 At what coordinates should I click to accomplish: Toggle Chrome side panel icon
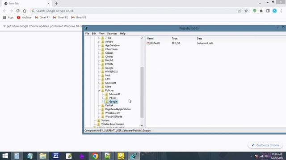268,11
